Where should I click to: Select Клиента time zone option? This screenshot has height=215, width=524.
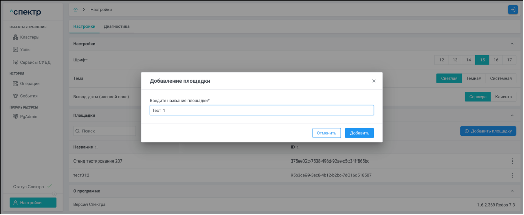(x=503, y=97)
